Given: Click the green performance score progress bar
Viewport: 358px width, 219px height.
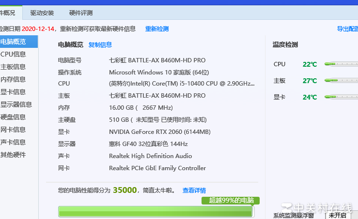Looking at the screenshot, I should tap(155, 212).
